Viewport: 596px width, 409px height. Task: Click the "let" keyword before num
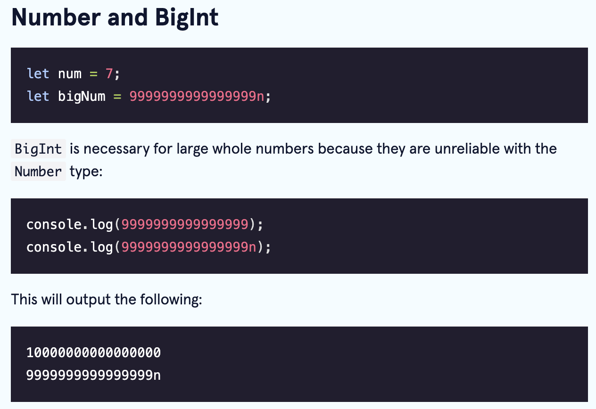[38, 74]
